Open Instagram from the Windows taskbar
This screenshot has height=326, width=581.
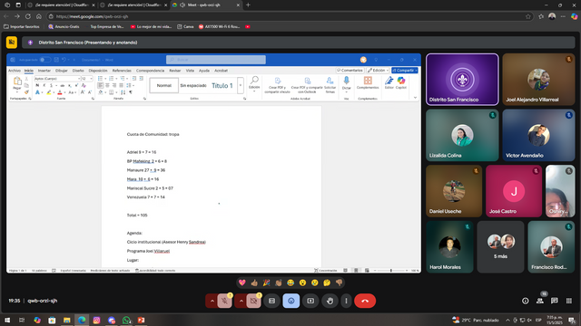(x=97, y=320)
